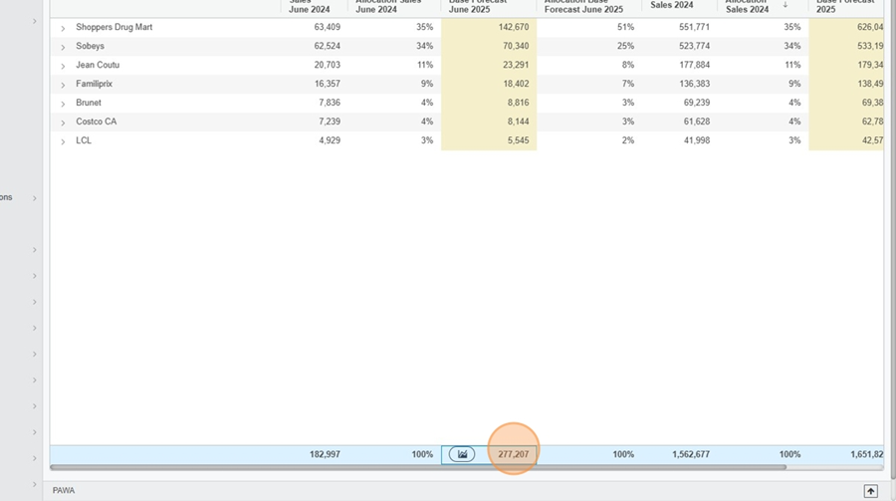The image size is (896, 501).
Task: Expand the Familiprix row
Action: click(x=63, y=84)
